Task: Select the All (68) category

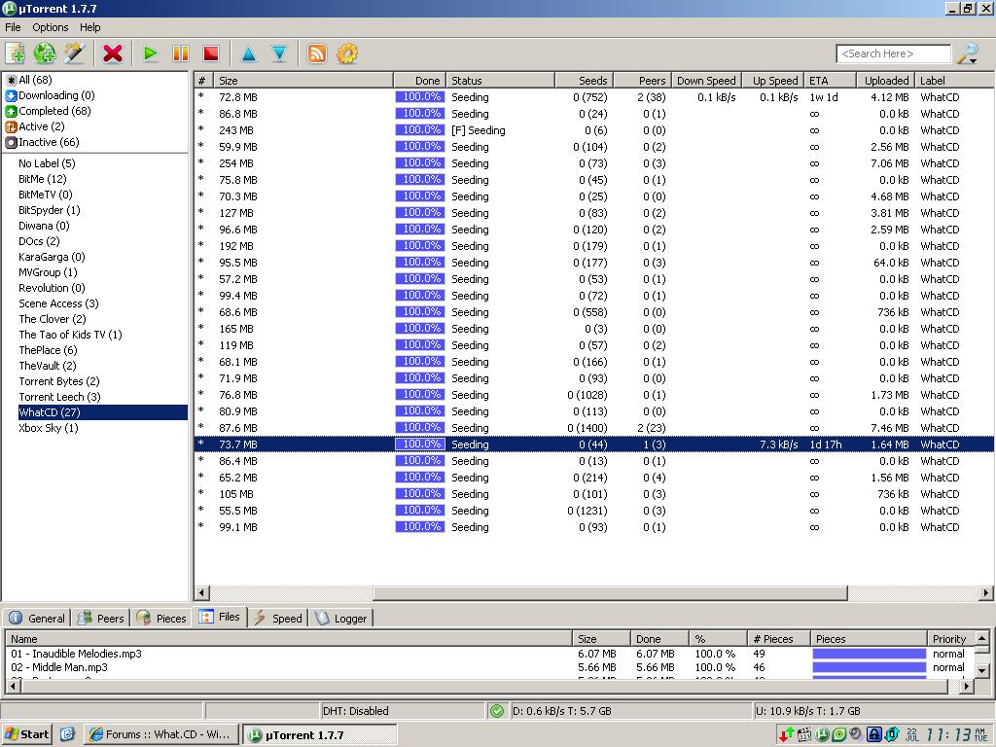Action: (x=36, y=80)
